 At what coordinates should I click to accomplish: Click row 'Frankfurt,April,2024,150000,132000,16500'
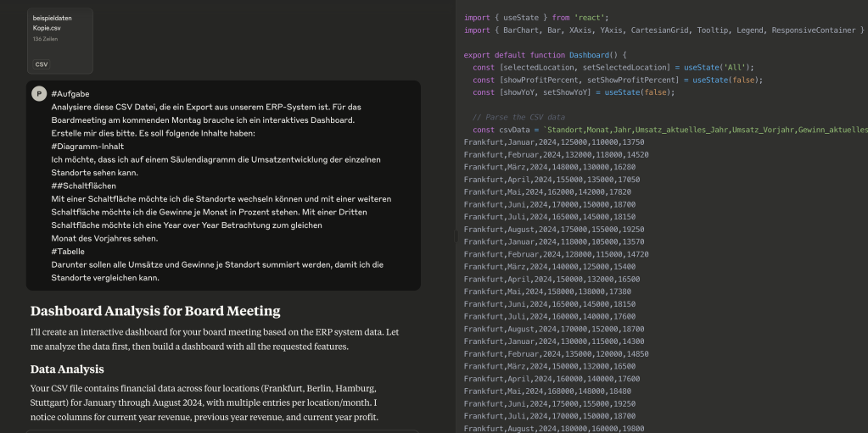[552, 280]
